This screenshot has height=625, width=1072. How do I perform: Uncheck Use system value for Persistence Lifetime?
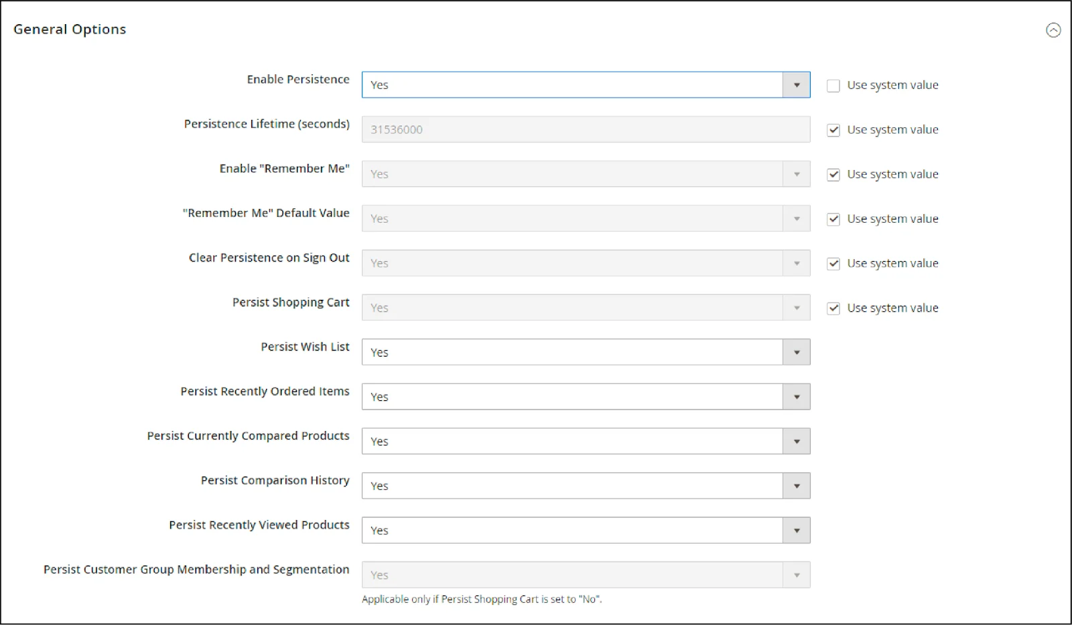(x=833, y=130)
